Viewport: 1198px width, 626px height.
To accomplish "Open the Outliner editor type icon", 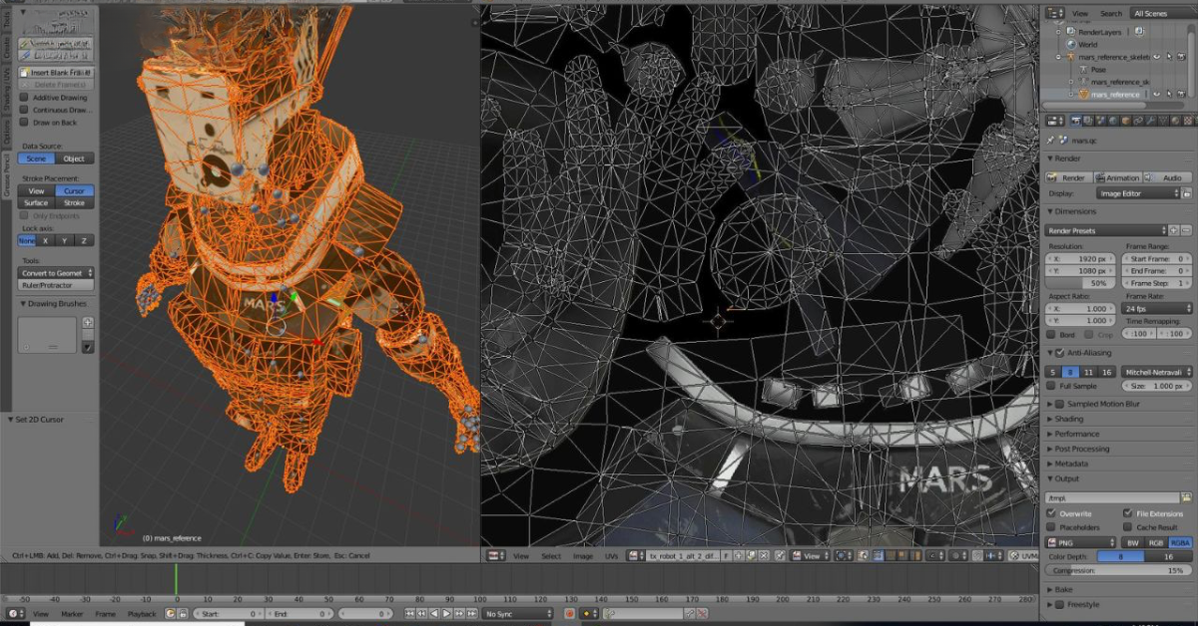I will point(1054,13).
